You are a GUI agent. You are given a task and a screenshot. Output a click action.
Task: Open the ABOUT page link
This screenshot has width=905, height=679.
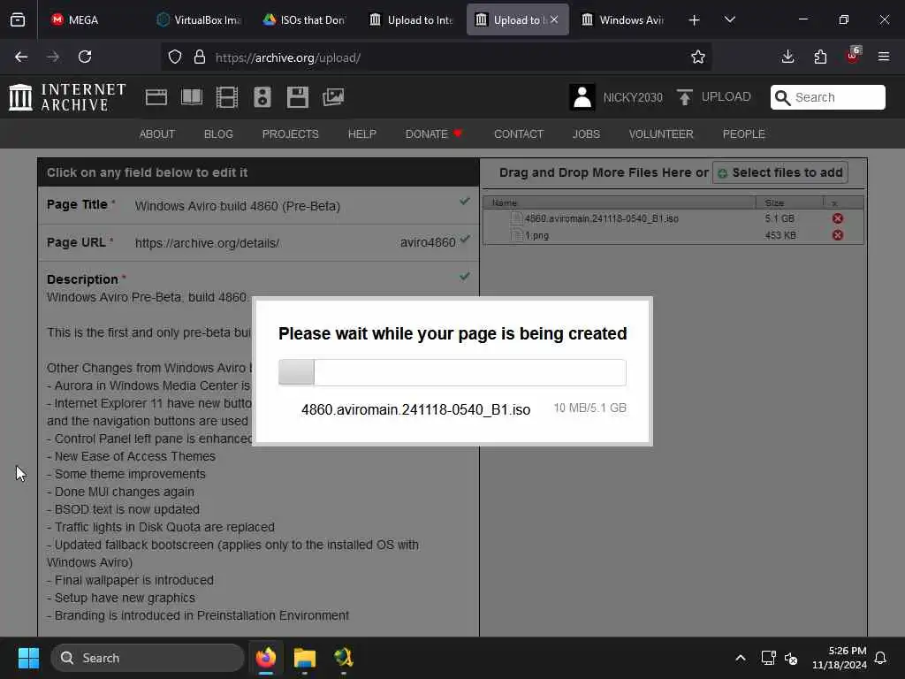tap(157, 134)
